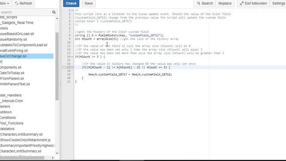Open ShowCreateOnlyIfAttachment.js file
Viewport: 286px width, 161px height.
click(25, 140)
